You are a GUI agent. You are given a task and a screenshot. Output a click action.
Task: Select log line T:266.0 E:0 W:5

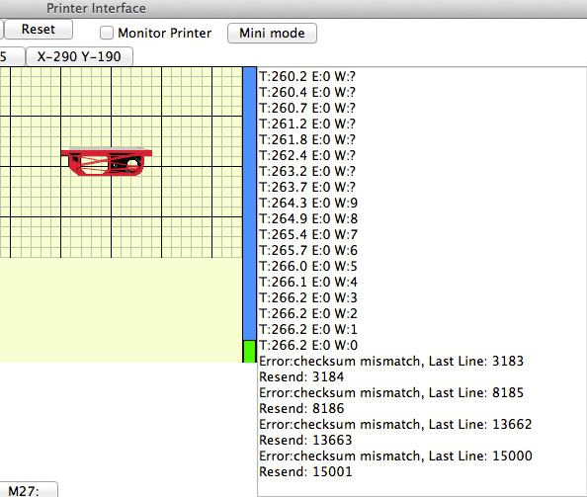(x=308, y=266)
